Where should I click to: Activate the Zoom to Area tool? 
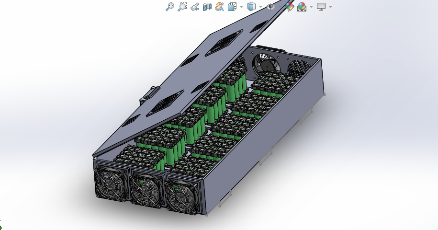(182, 7)
